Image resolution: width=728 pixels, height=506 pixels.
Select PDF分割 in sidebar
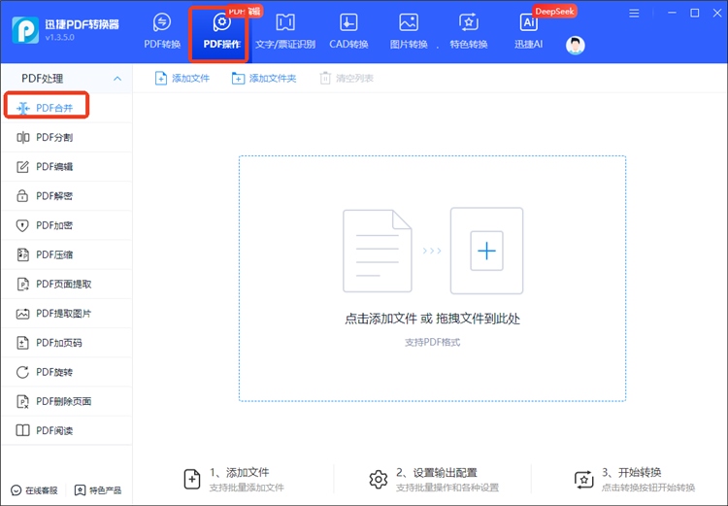pyautogui.click(x=66, y=138)
